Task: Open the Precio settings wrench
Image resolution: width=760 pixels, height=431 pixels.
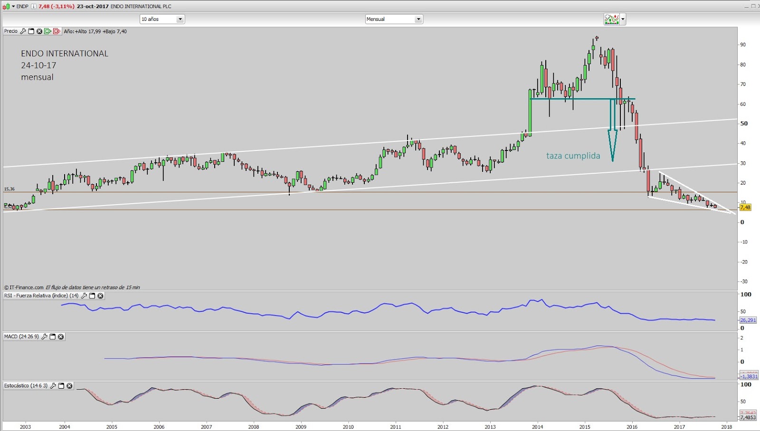Action: [x=23, y=31]
